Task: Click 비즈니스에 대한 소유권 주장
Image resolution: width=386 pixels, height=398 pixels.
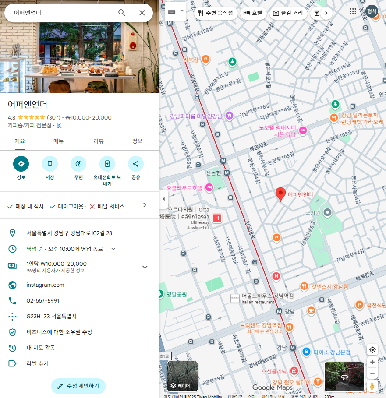Action: [59, 332]
